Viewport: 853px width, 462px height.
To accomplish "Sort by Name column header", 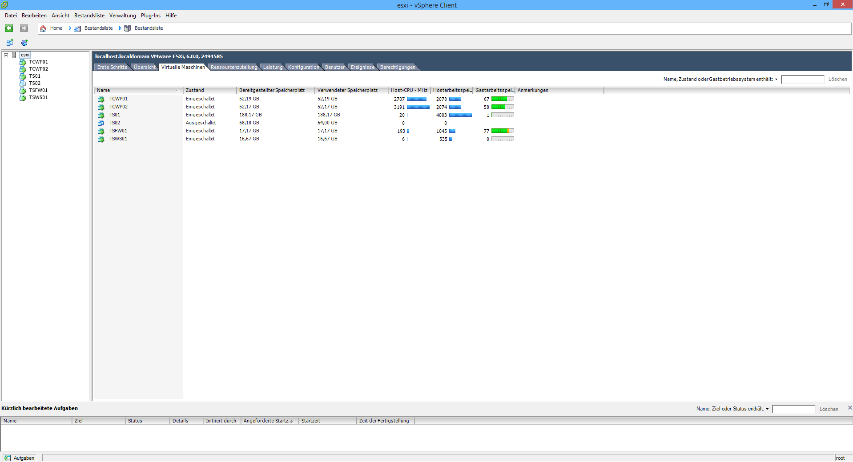I will click(138, 90).
